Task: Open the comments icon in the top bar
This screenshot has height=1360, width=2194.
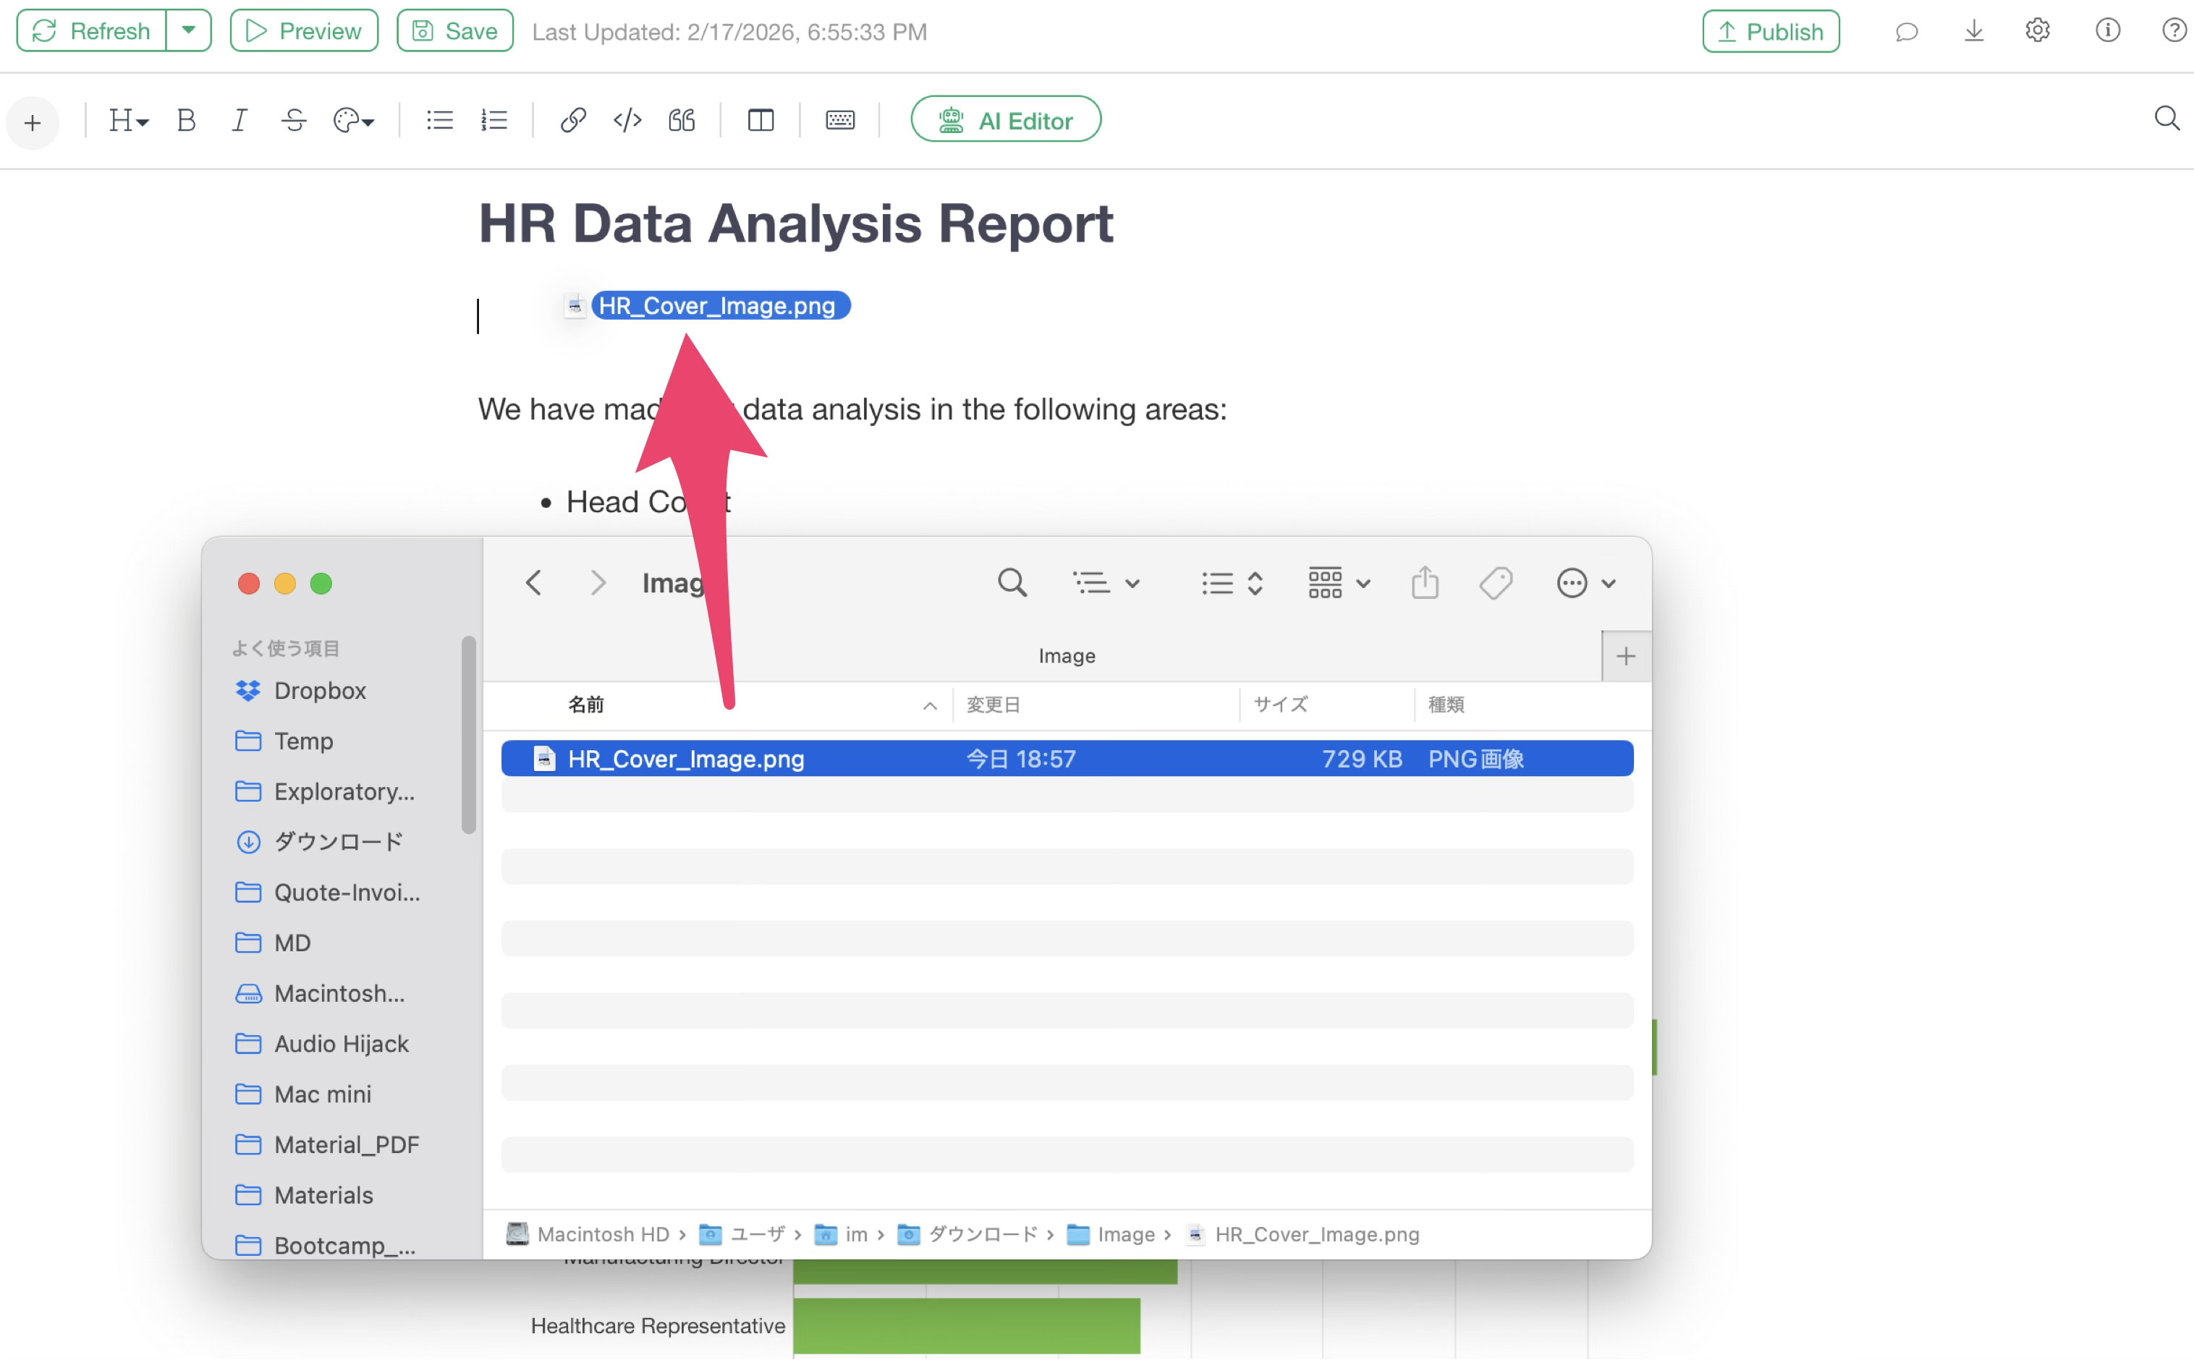Action: (x=1906, y=32)
